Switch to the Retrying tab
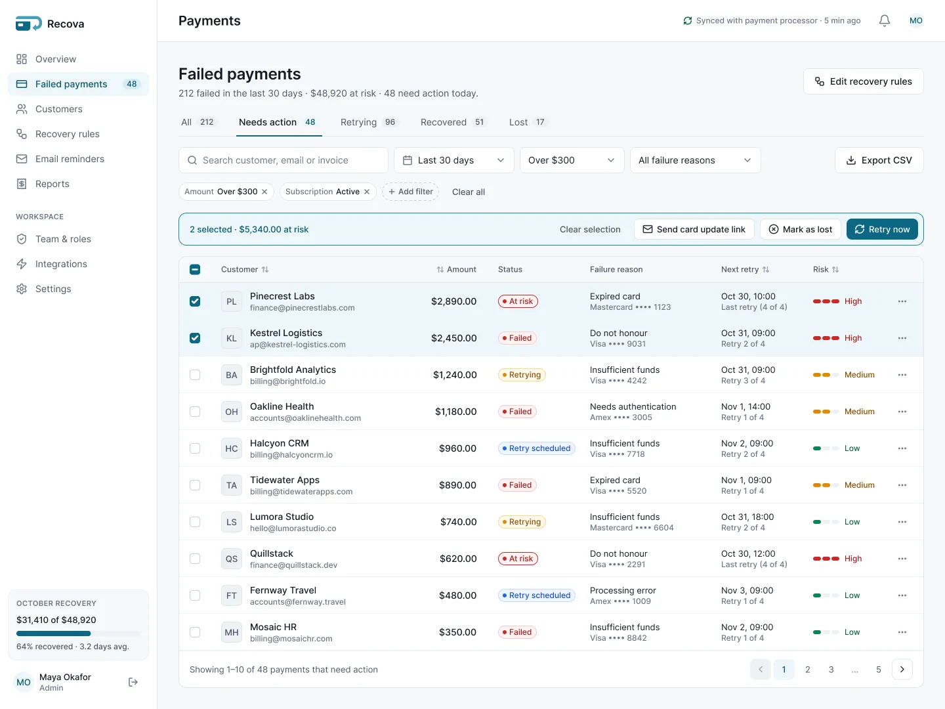 tap(369, 122)
